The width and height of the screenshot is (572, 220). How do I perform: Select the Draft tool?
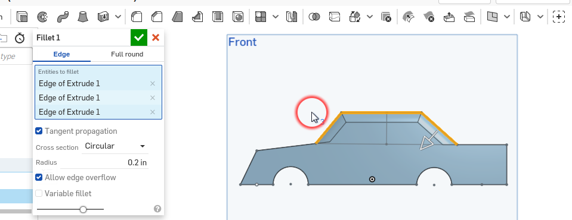point(177,17)
